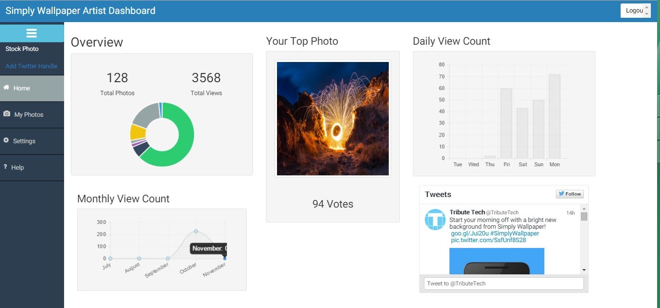Click the Stock Photo username label
Image resolution: width=660 pixels, height=308 pixels.
22,49
